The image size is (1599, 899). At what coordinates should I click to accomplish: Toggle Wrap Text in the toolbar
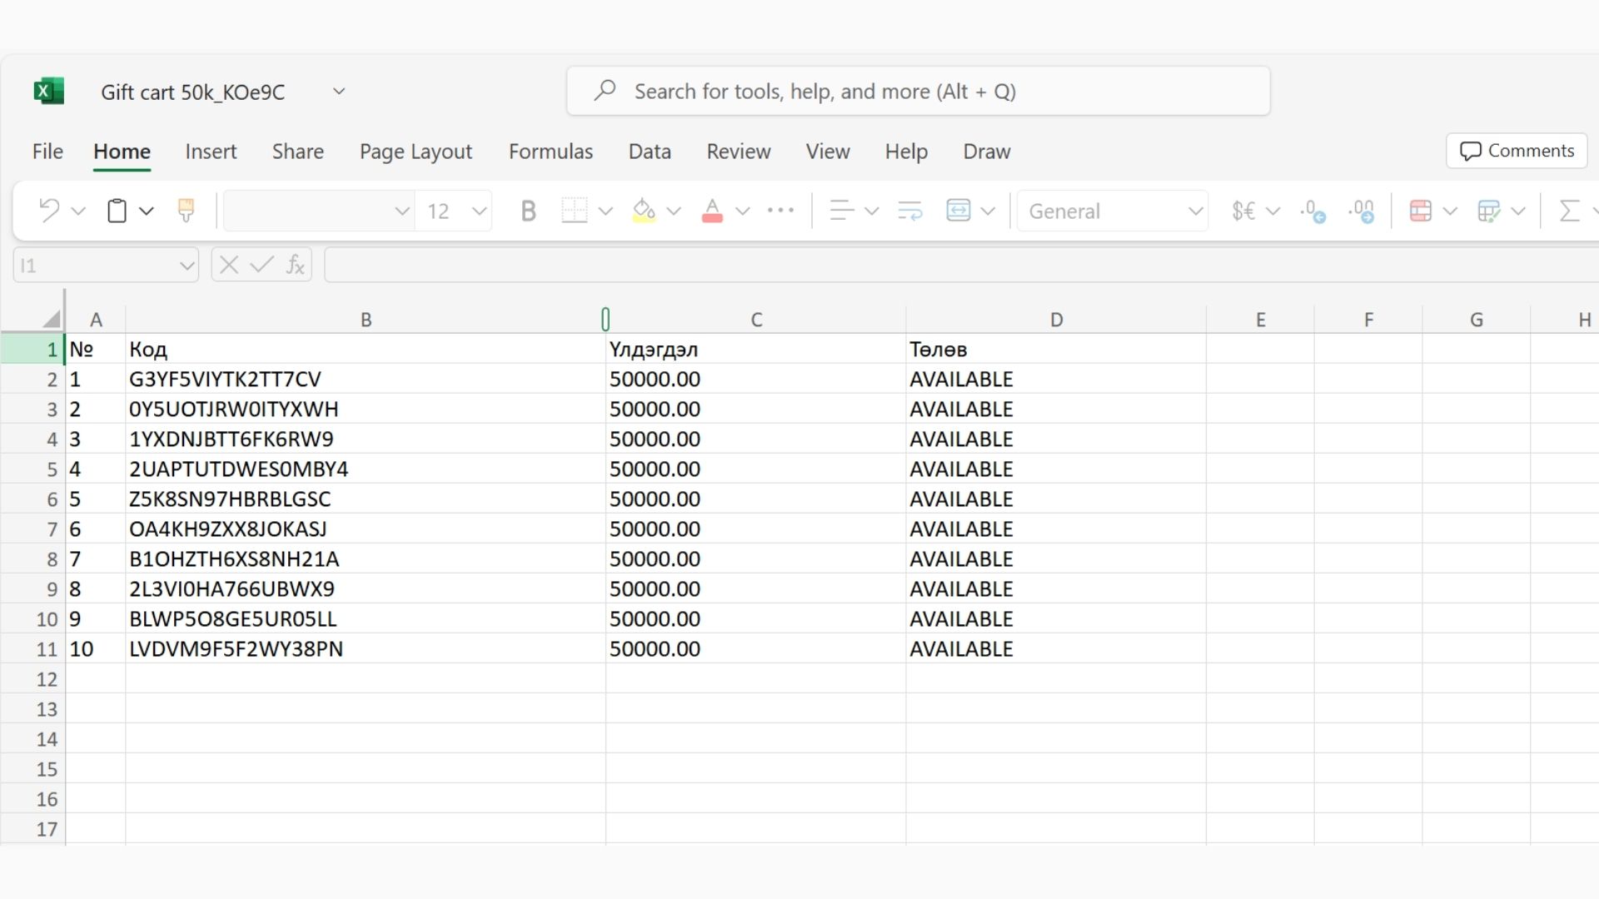pyautogui.click(x=909, y=211)
